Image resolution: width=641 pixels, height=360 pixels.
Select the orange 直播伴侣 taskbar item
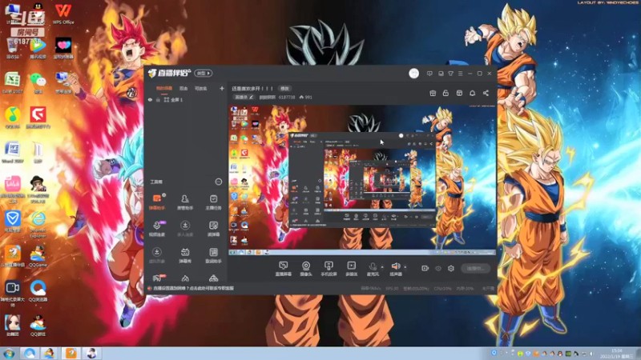71,353
